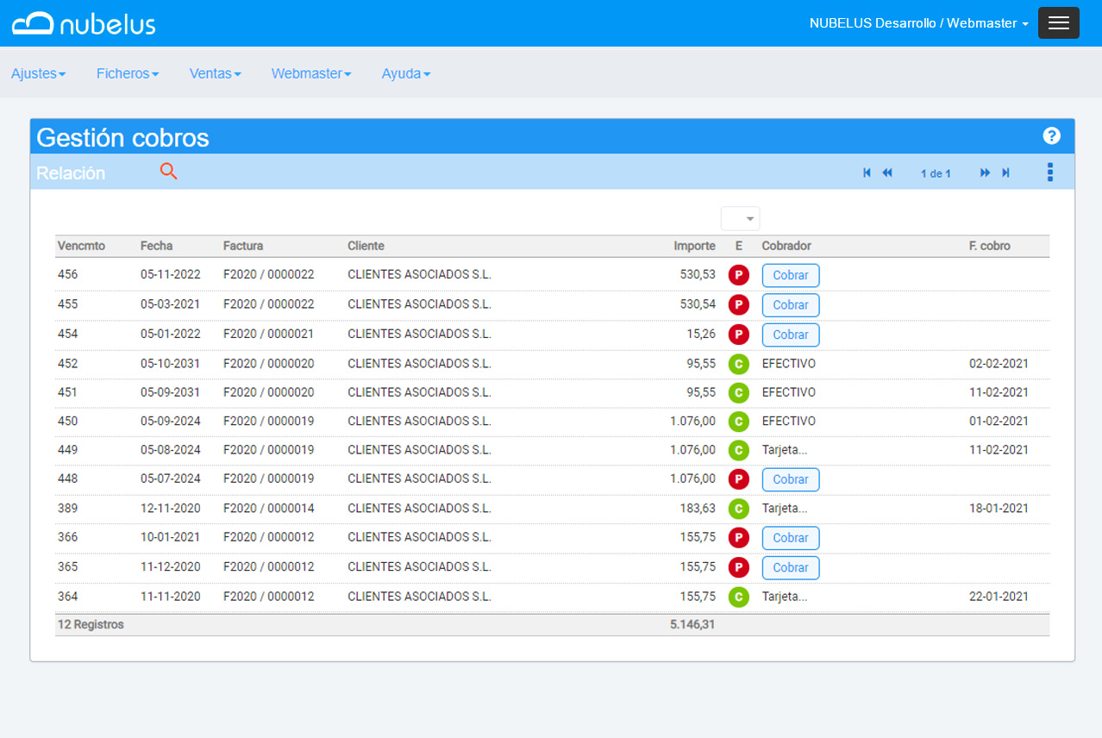Select EFECTIVO in row 450
The height and width of the screenshot is (738, 1102).
click(x=789, y=422)
